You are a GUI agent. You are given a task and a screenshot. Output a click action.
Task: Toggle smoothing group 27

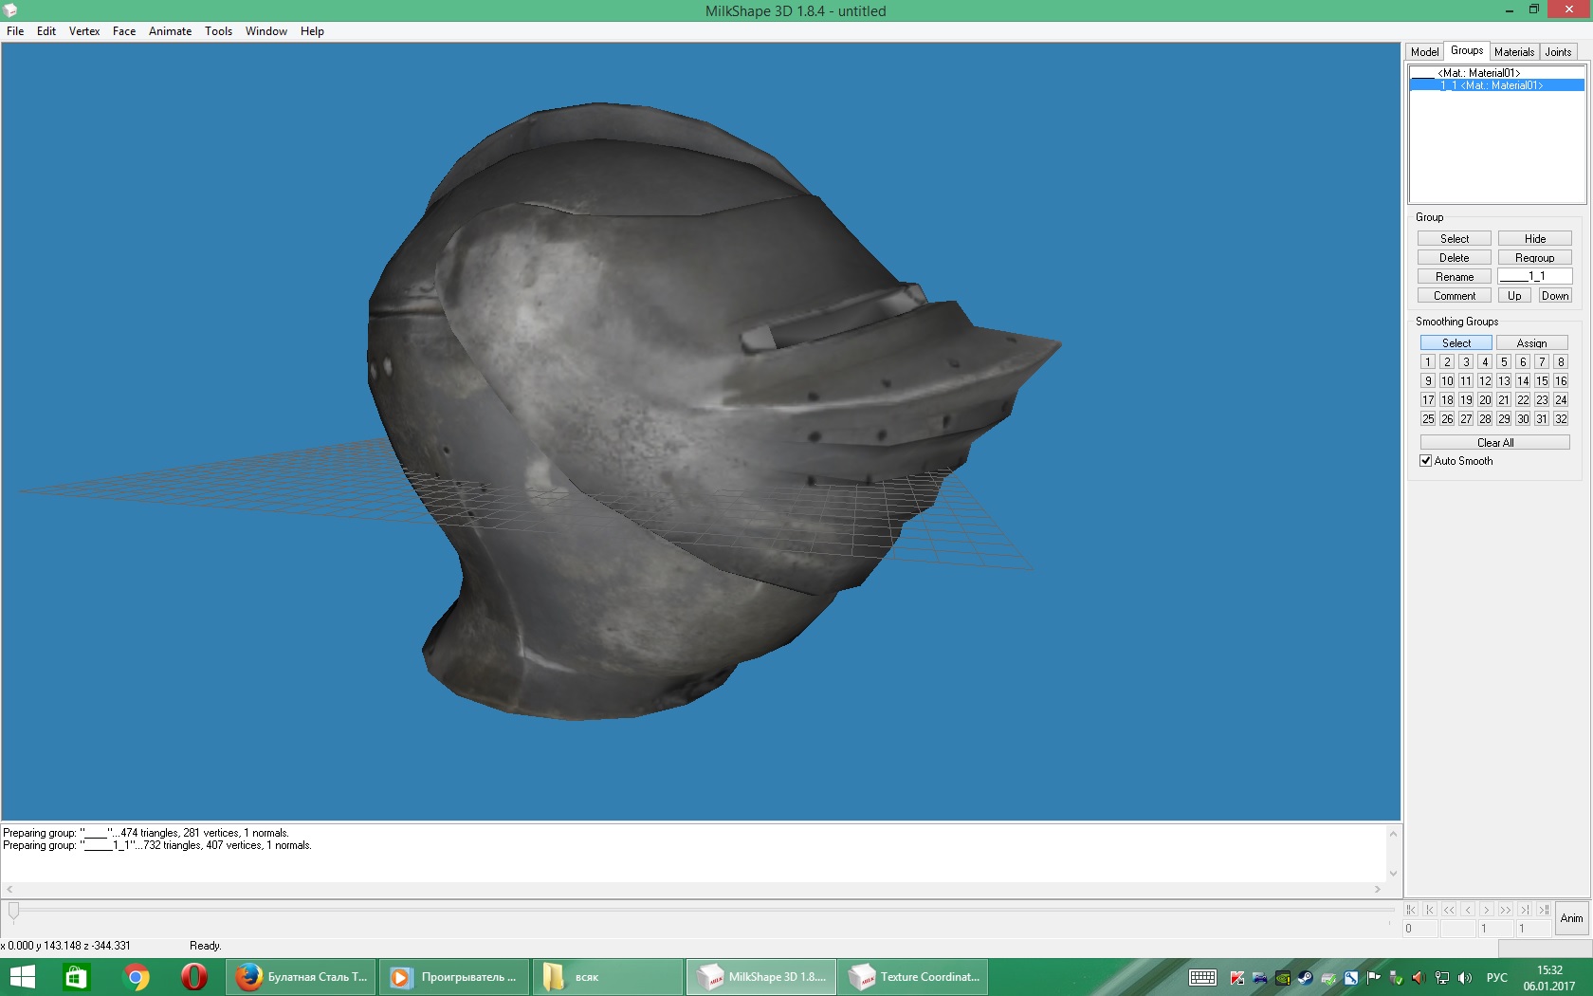(x=1466, y=419)
